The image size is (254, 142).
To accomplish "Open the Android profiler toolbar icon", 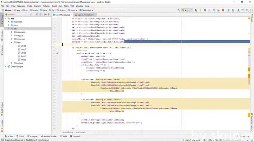I will tap(214, 10).
